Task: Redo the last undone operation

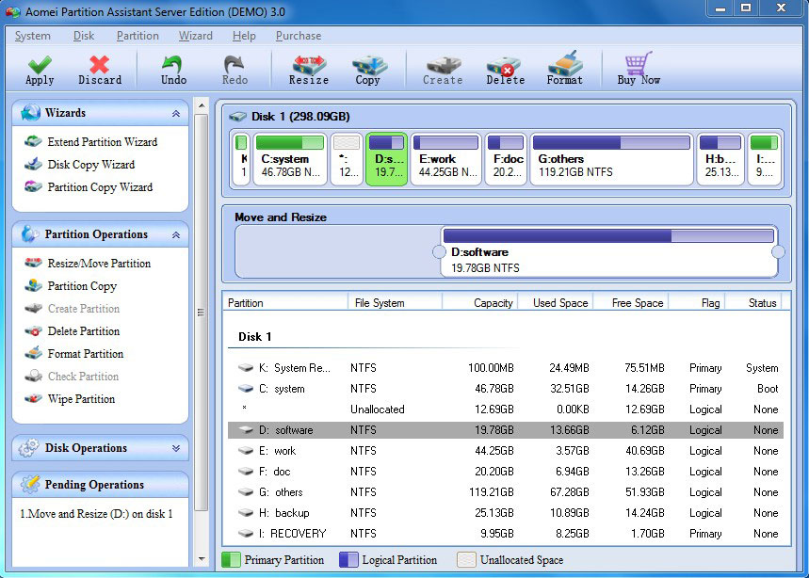Action: point(233,68)
